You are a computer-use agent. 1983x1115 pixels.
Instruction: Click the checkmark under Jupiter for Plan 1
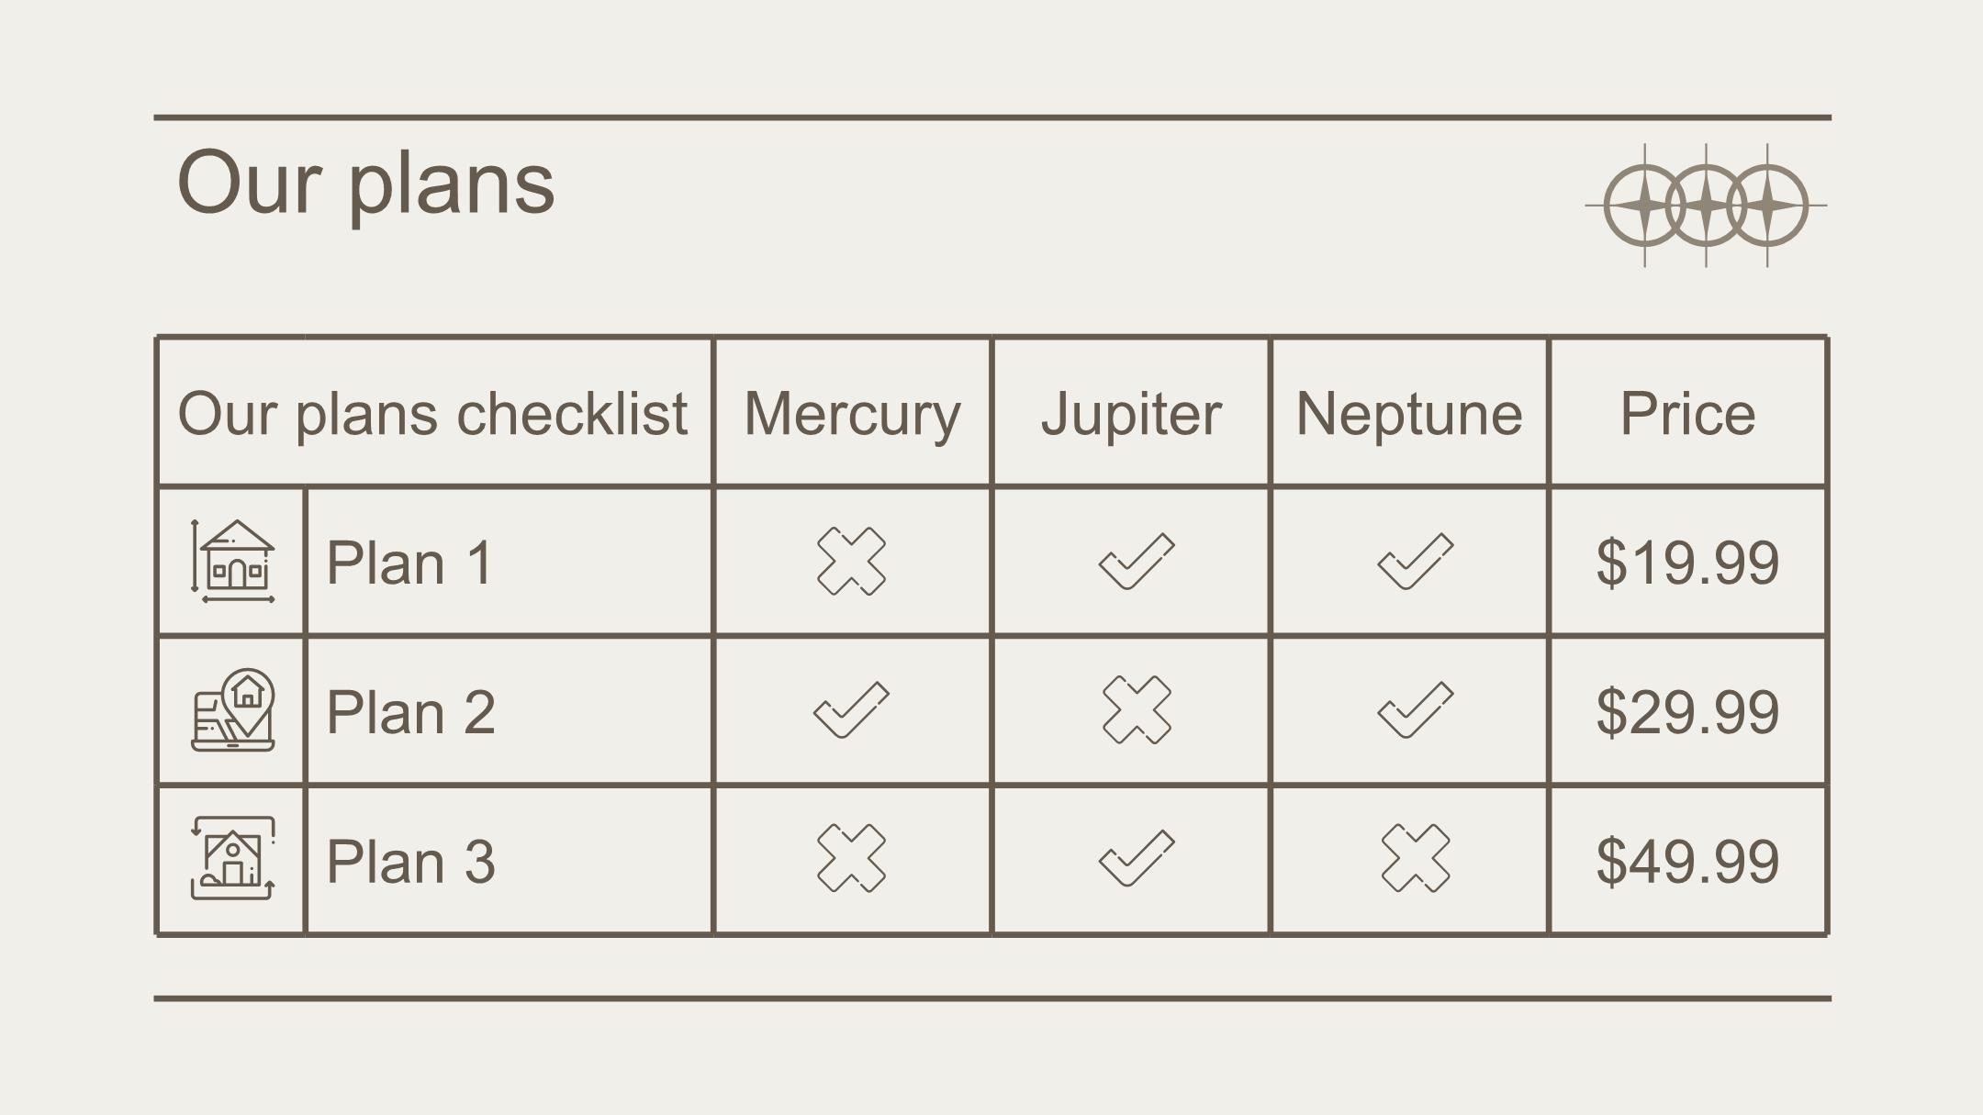click(x=1137, y=561)
